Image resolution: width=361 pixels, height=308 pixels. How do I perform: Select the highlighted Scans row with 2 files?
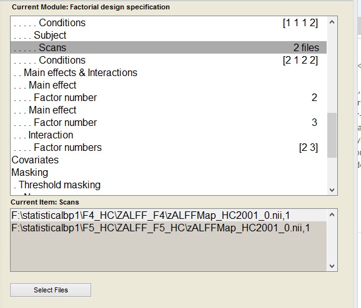point(169,47)
